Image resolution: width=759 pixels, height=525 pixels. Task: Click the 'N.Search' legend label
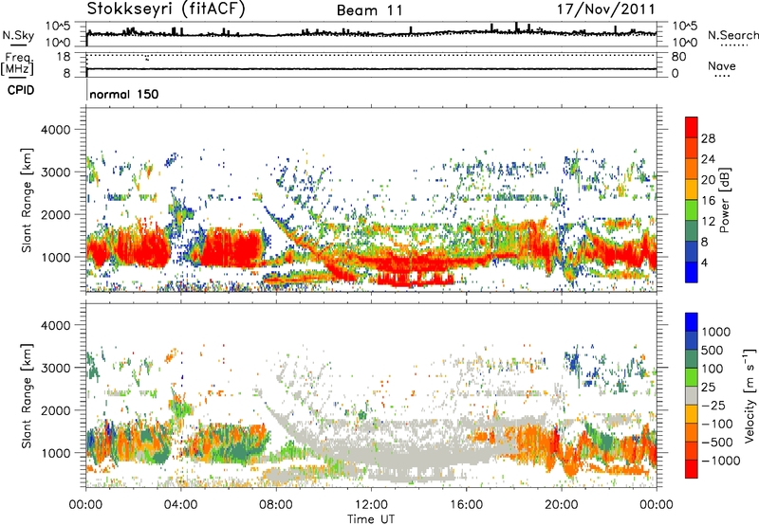click(733, 35)
